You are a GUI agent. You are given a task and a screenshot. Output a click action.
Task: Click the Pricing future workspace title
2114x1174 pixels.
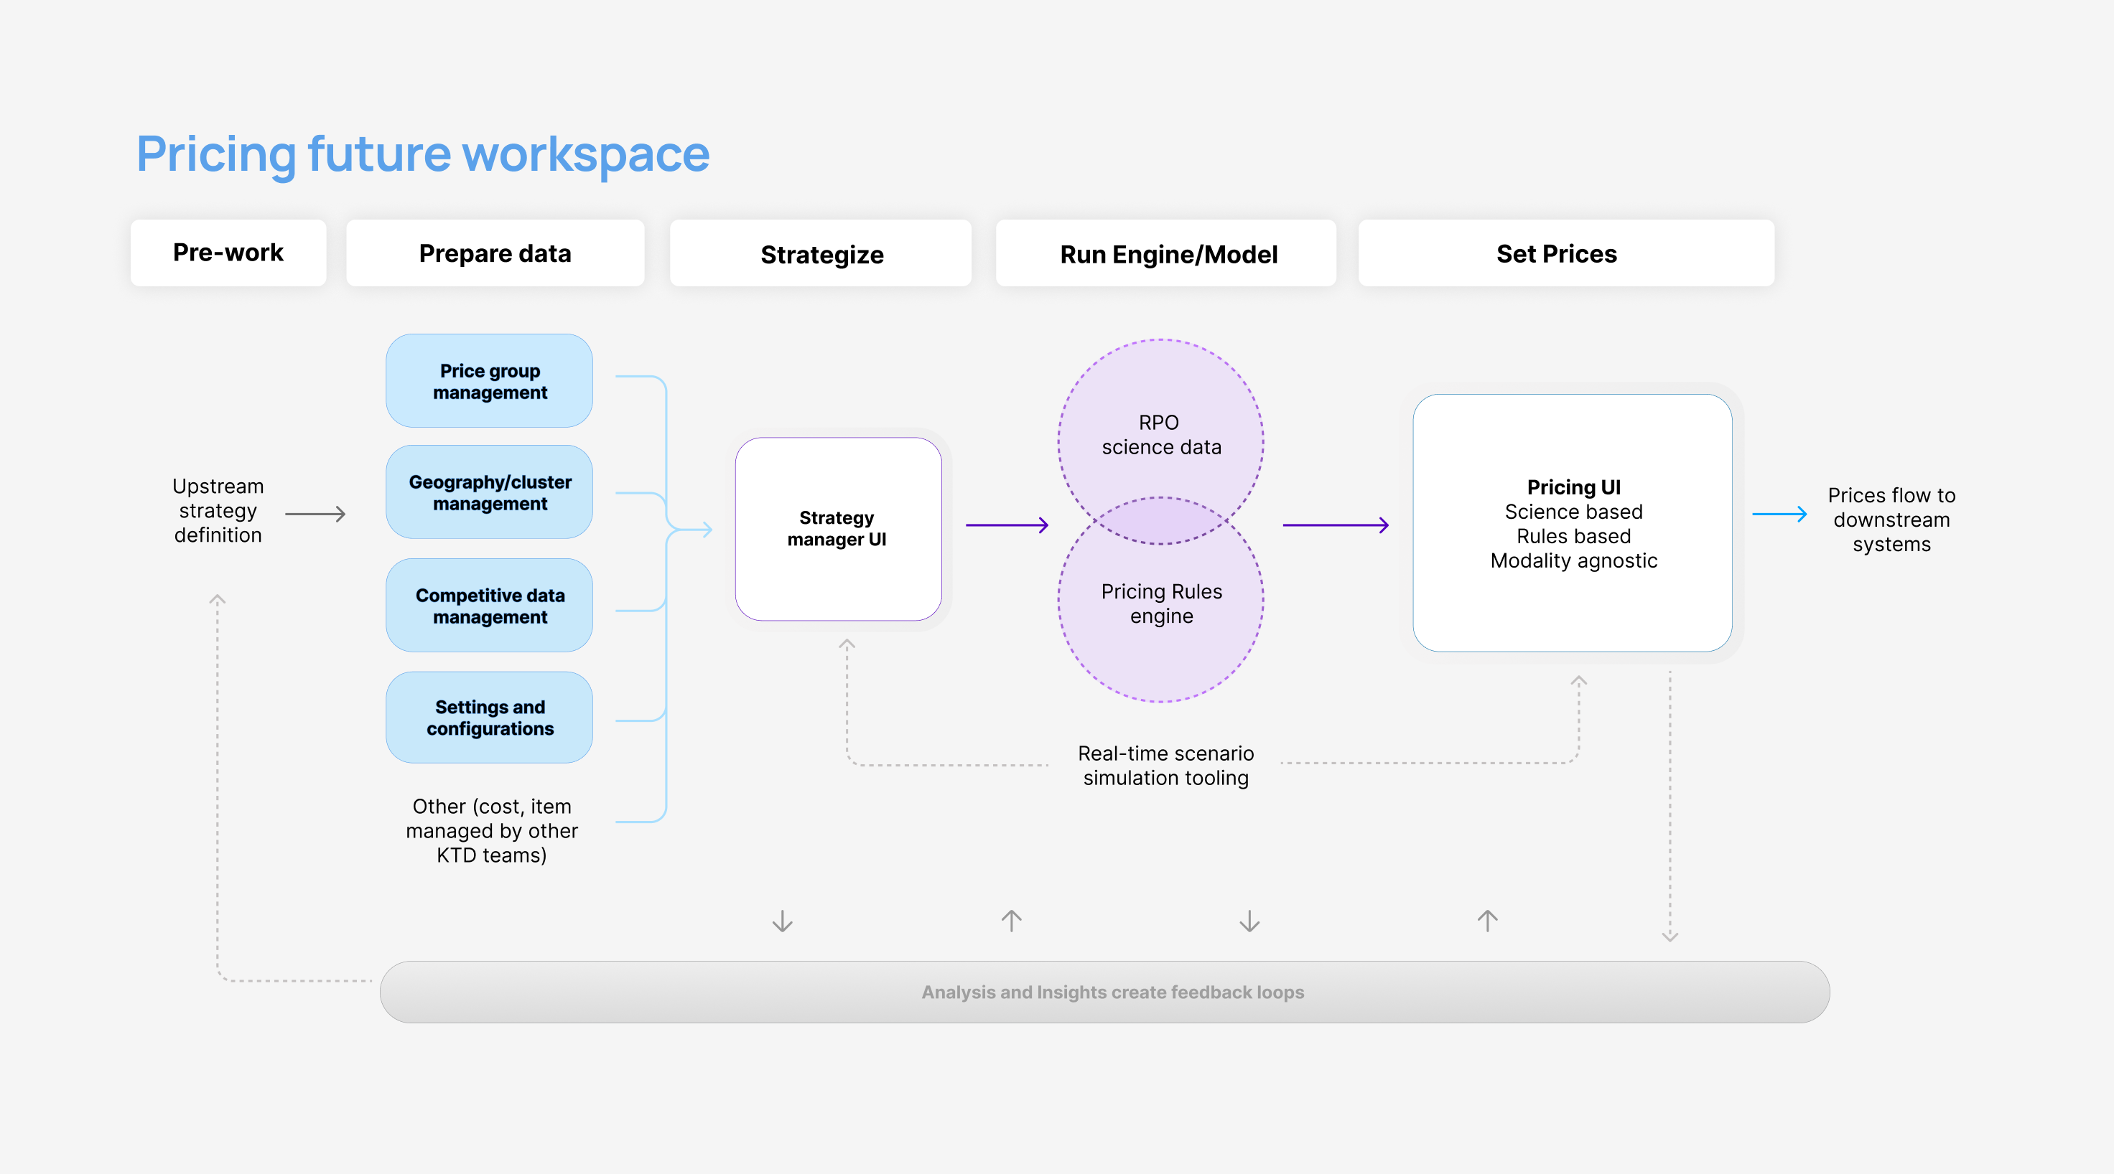[x=423, y=154]
